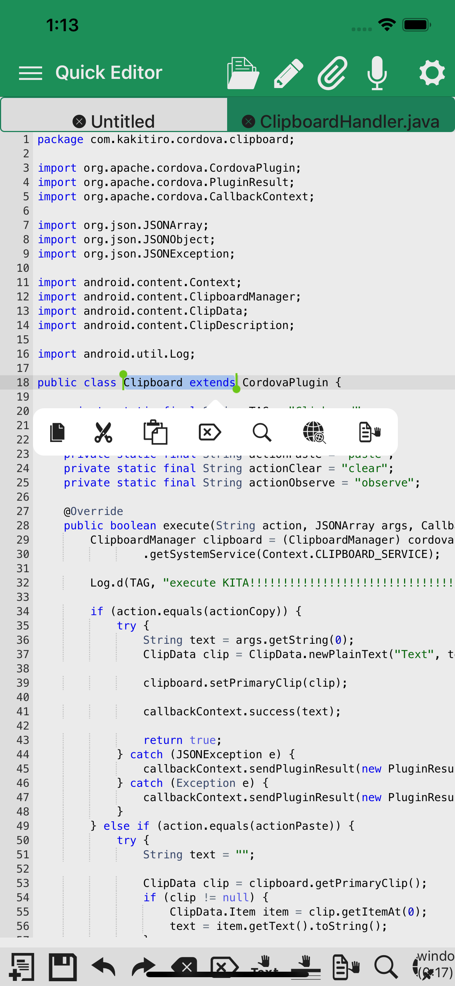Tap '@Override' annotation on line 27

coord(93,511)
